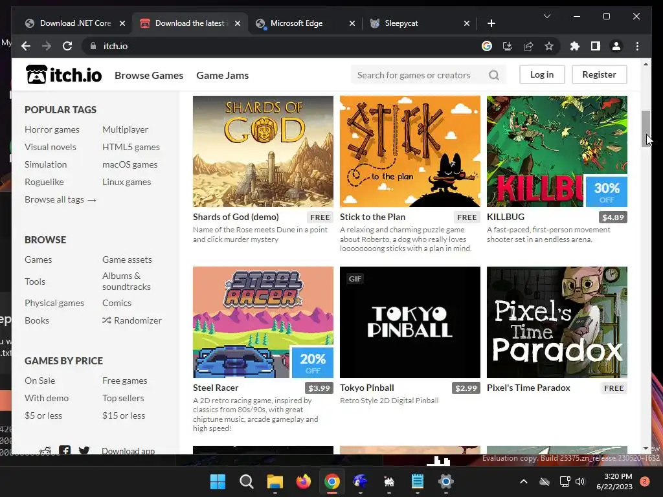Open Tokyo Pinball GIF thumbnail
Viewport: 663px width, 497px height.
(x=410, y=322)
